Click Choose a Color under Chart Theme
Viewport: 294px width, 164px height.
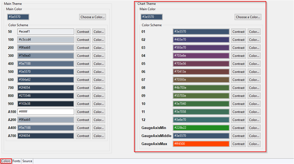coord(248,17)
